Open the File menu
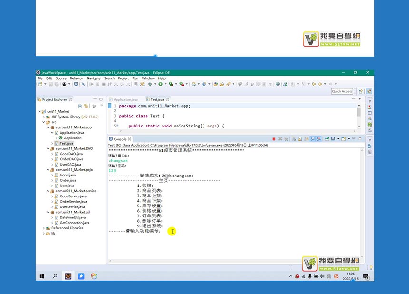The image size is (409, 294). pos(40,78)
